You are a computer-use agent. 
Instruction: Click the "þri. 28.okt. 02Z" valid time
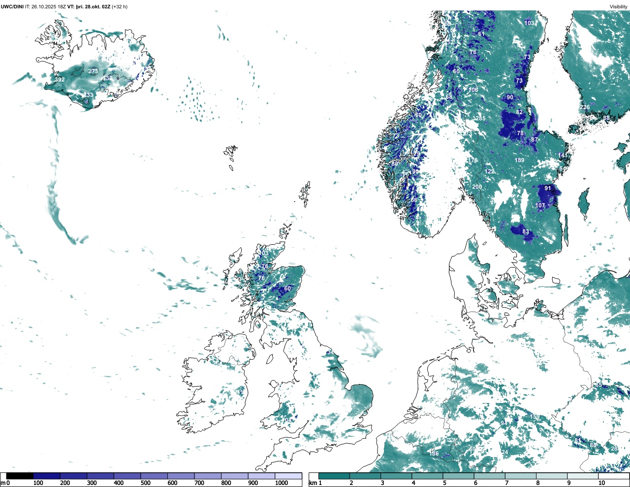93,7
